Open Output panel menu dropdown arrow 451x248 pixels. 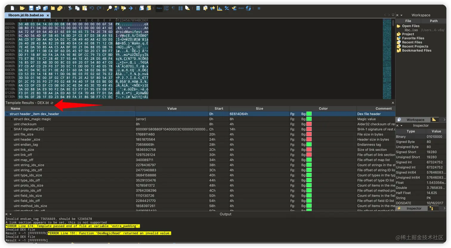(x=10, y=214)
